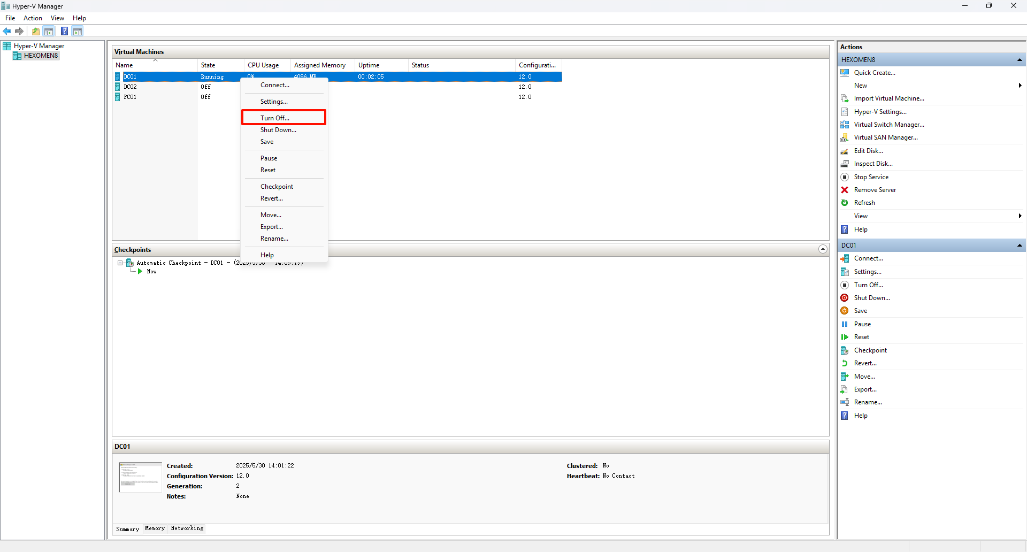The height and width of the screenshot is (552, 1027).
Task: Switch to the Summary tab
Action: coord(127,529)
